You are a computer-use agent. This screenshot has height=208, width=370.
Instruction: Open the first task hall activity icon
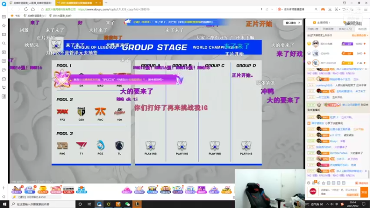(17, 190)
